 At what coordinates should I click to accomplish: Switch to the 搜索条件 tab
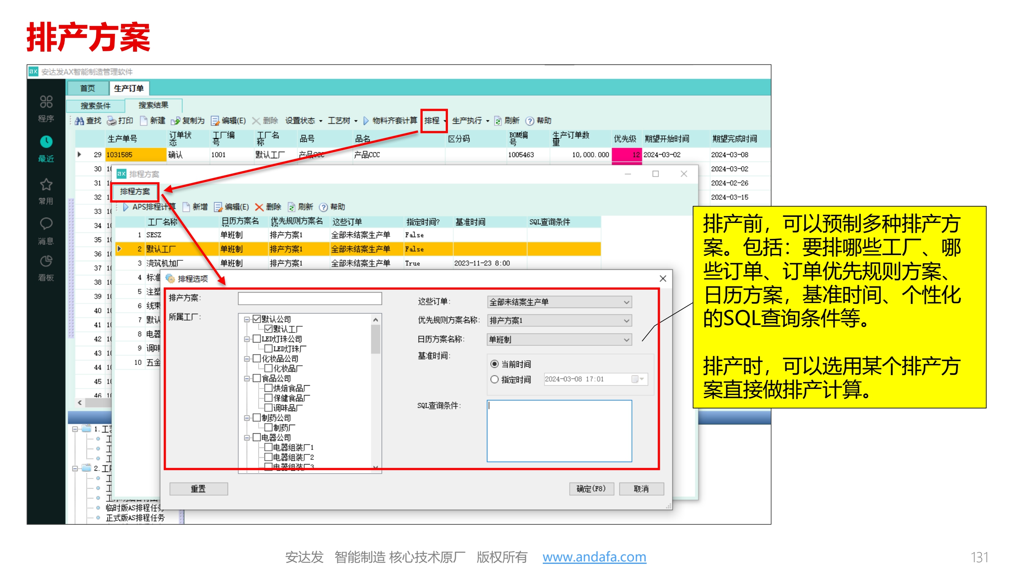[95, 106]
